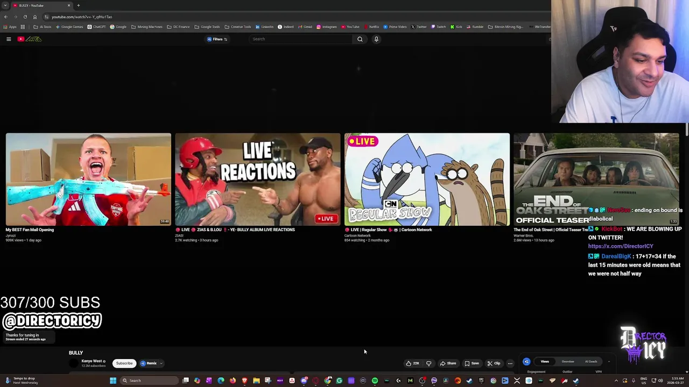Click the search magnifier button
689x387 pixels.
[x=360, y=39]
